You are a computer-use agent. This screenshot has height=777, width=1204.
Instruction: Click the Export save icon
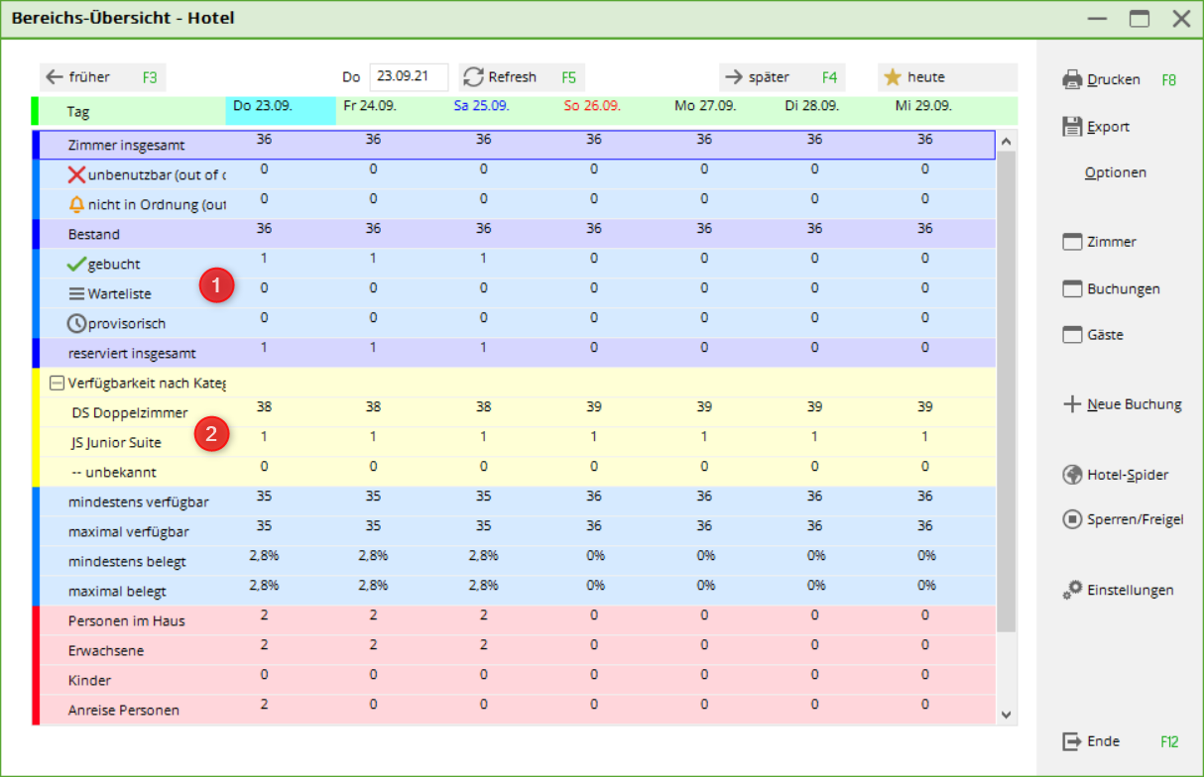pyautogui.click(x=1072, y=127)
